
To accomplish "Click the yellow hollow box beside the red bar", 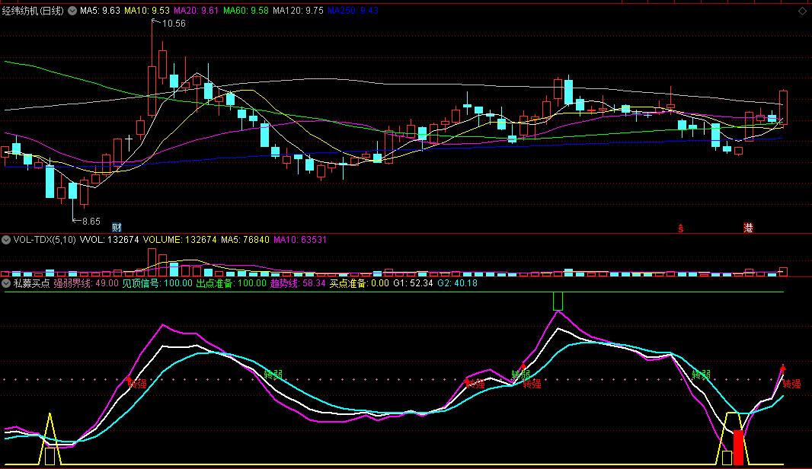I will tap(727, 458).
